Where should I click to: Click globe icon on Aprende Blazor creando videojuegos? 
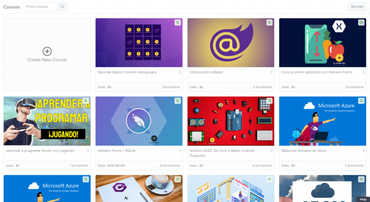click(x=177, y=22)
